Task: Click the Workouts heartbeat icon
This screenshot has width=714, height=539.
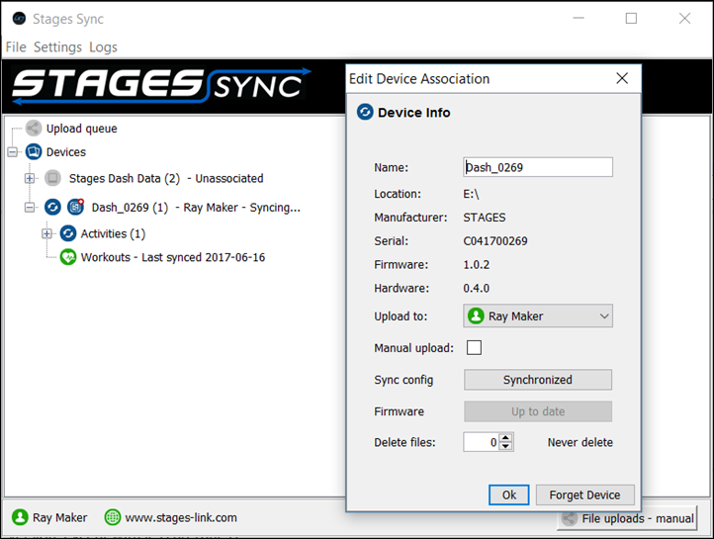Action: coord(68,257)
